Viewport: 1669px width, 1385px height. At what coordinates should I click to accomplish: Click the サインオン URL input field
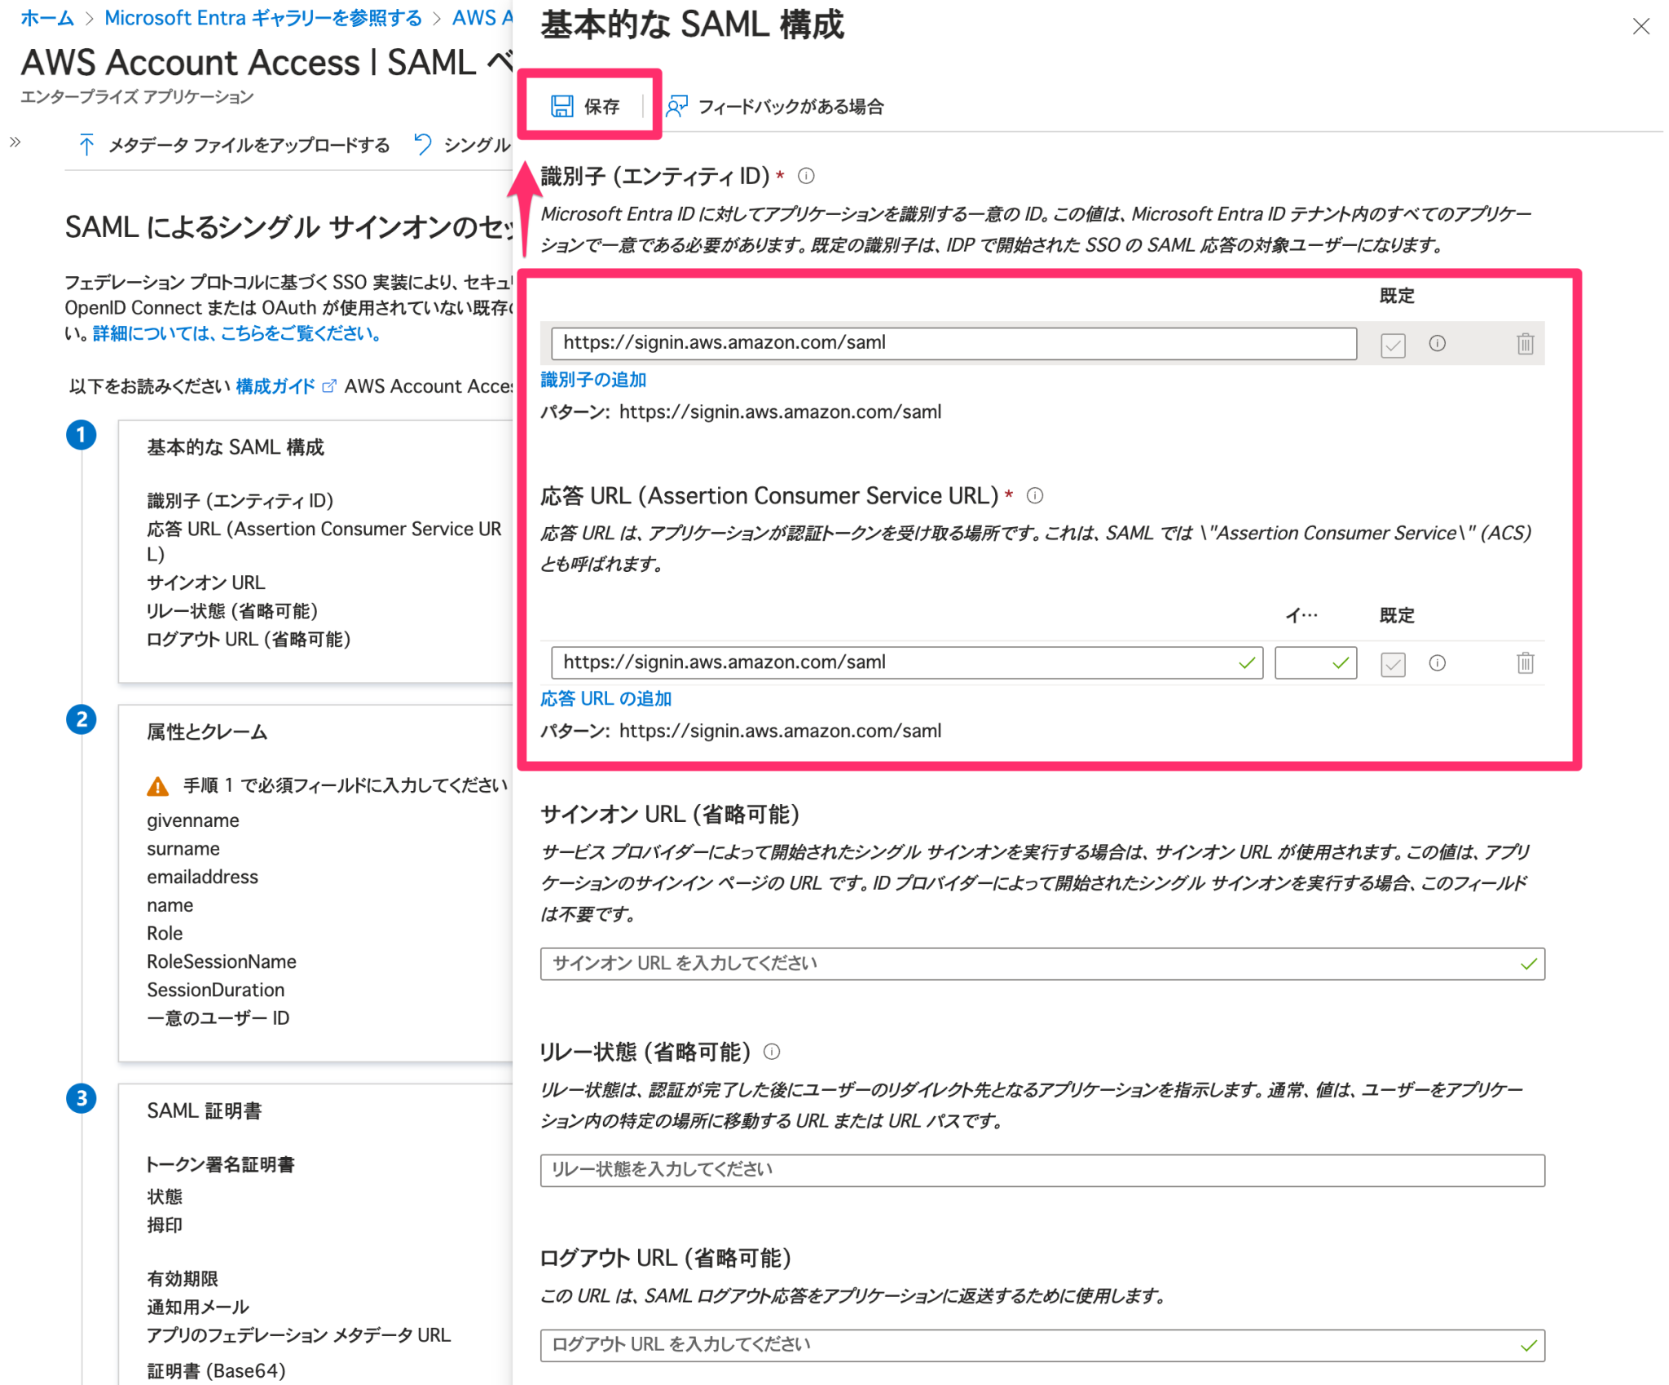[x=1043, y=963]
